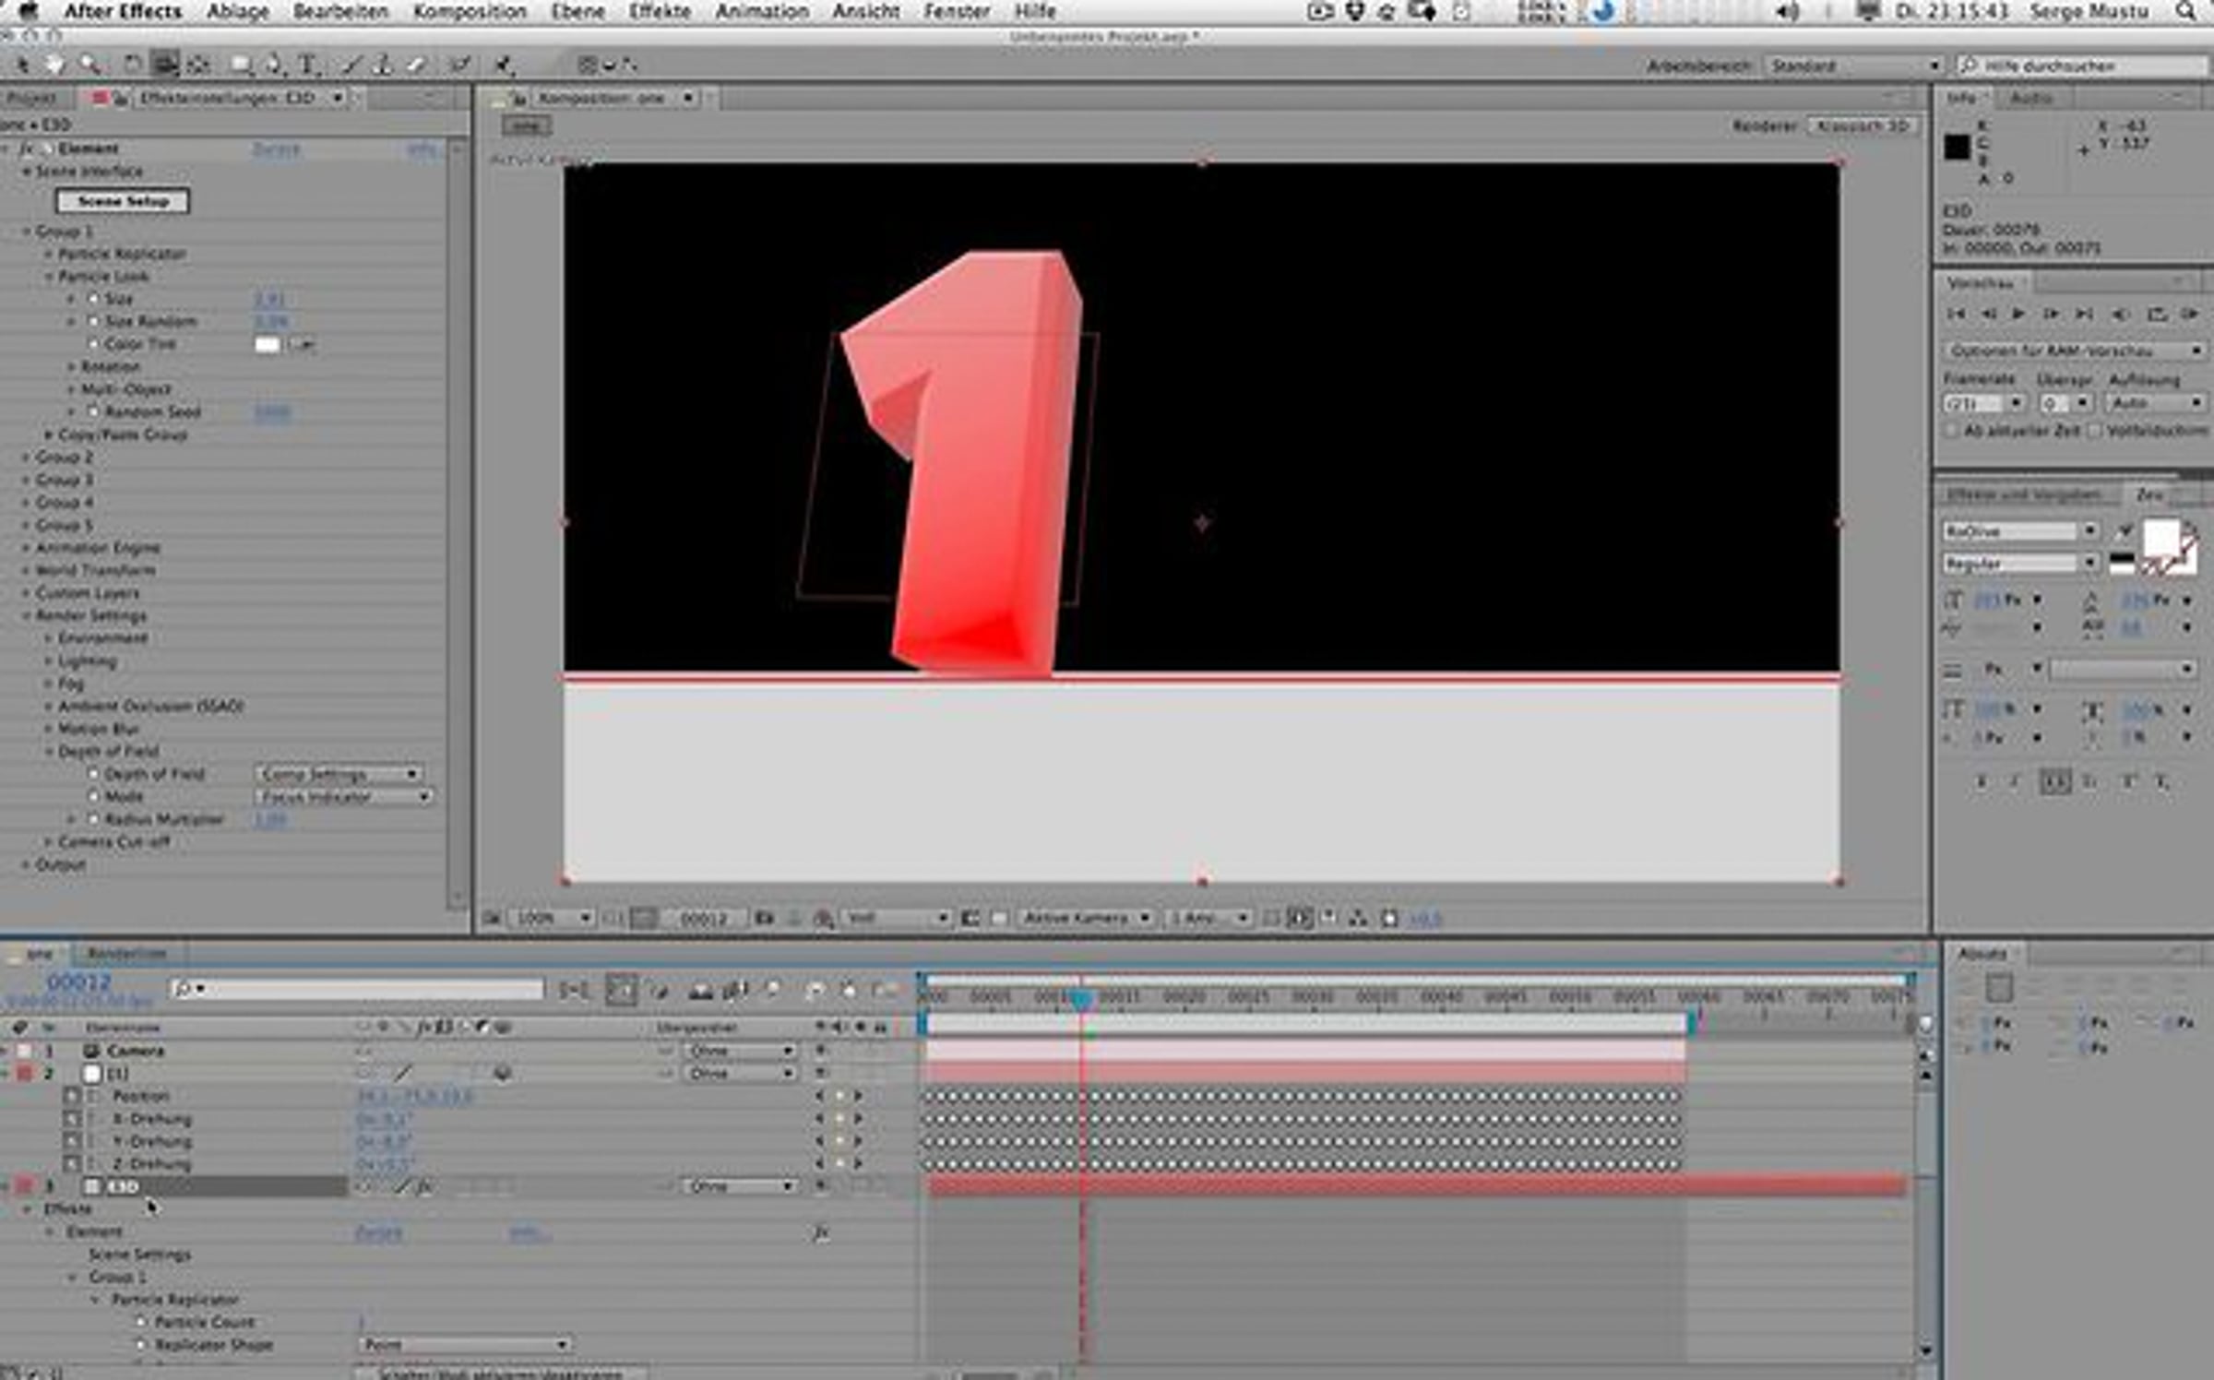The height and width of the screenshot is (1380, 2214).
Task: Click the Element effect reset link
Action: 276,149
